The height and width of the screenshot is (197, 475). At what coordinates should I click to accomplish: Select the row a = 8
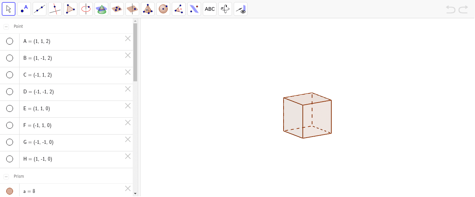[x=66, y=190]
